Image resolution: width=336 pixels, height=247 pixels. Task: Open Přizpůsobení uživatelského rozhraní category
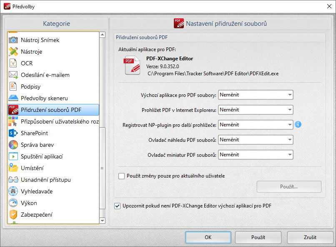pyautogui.click(x=54, y=121)
